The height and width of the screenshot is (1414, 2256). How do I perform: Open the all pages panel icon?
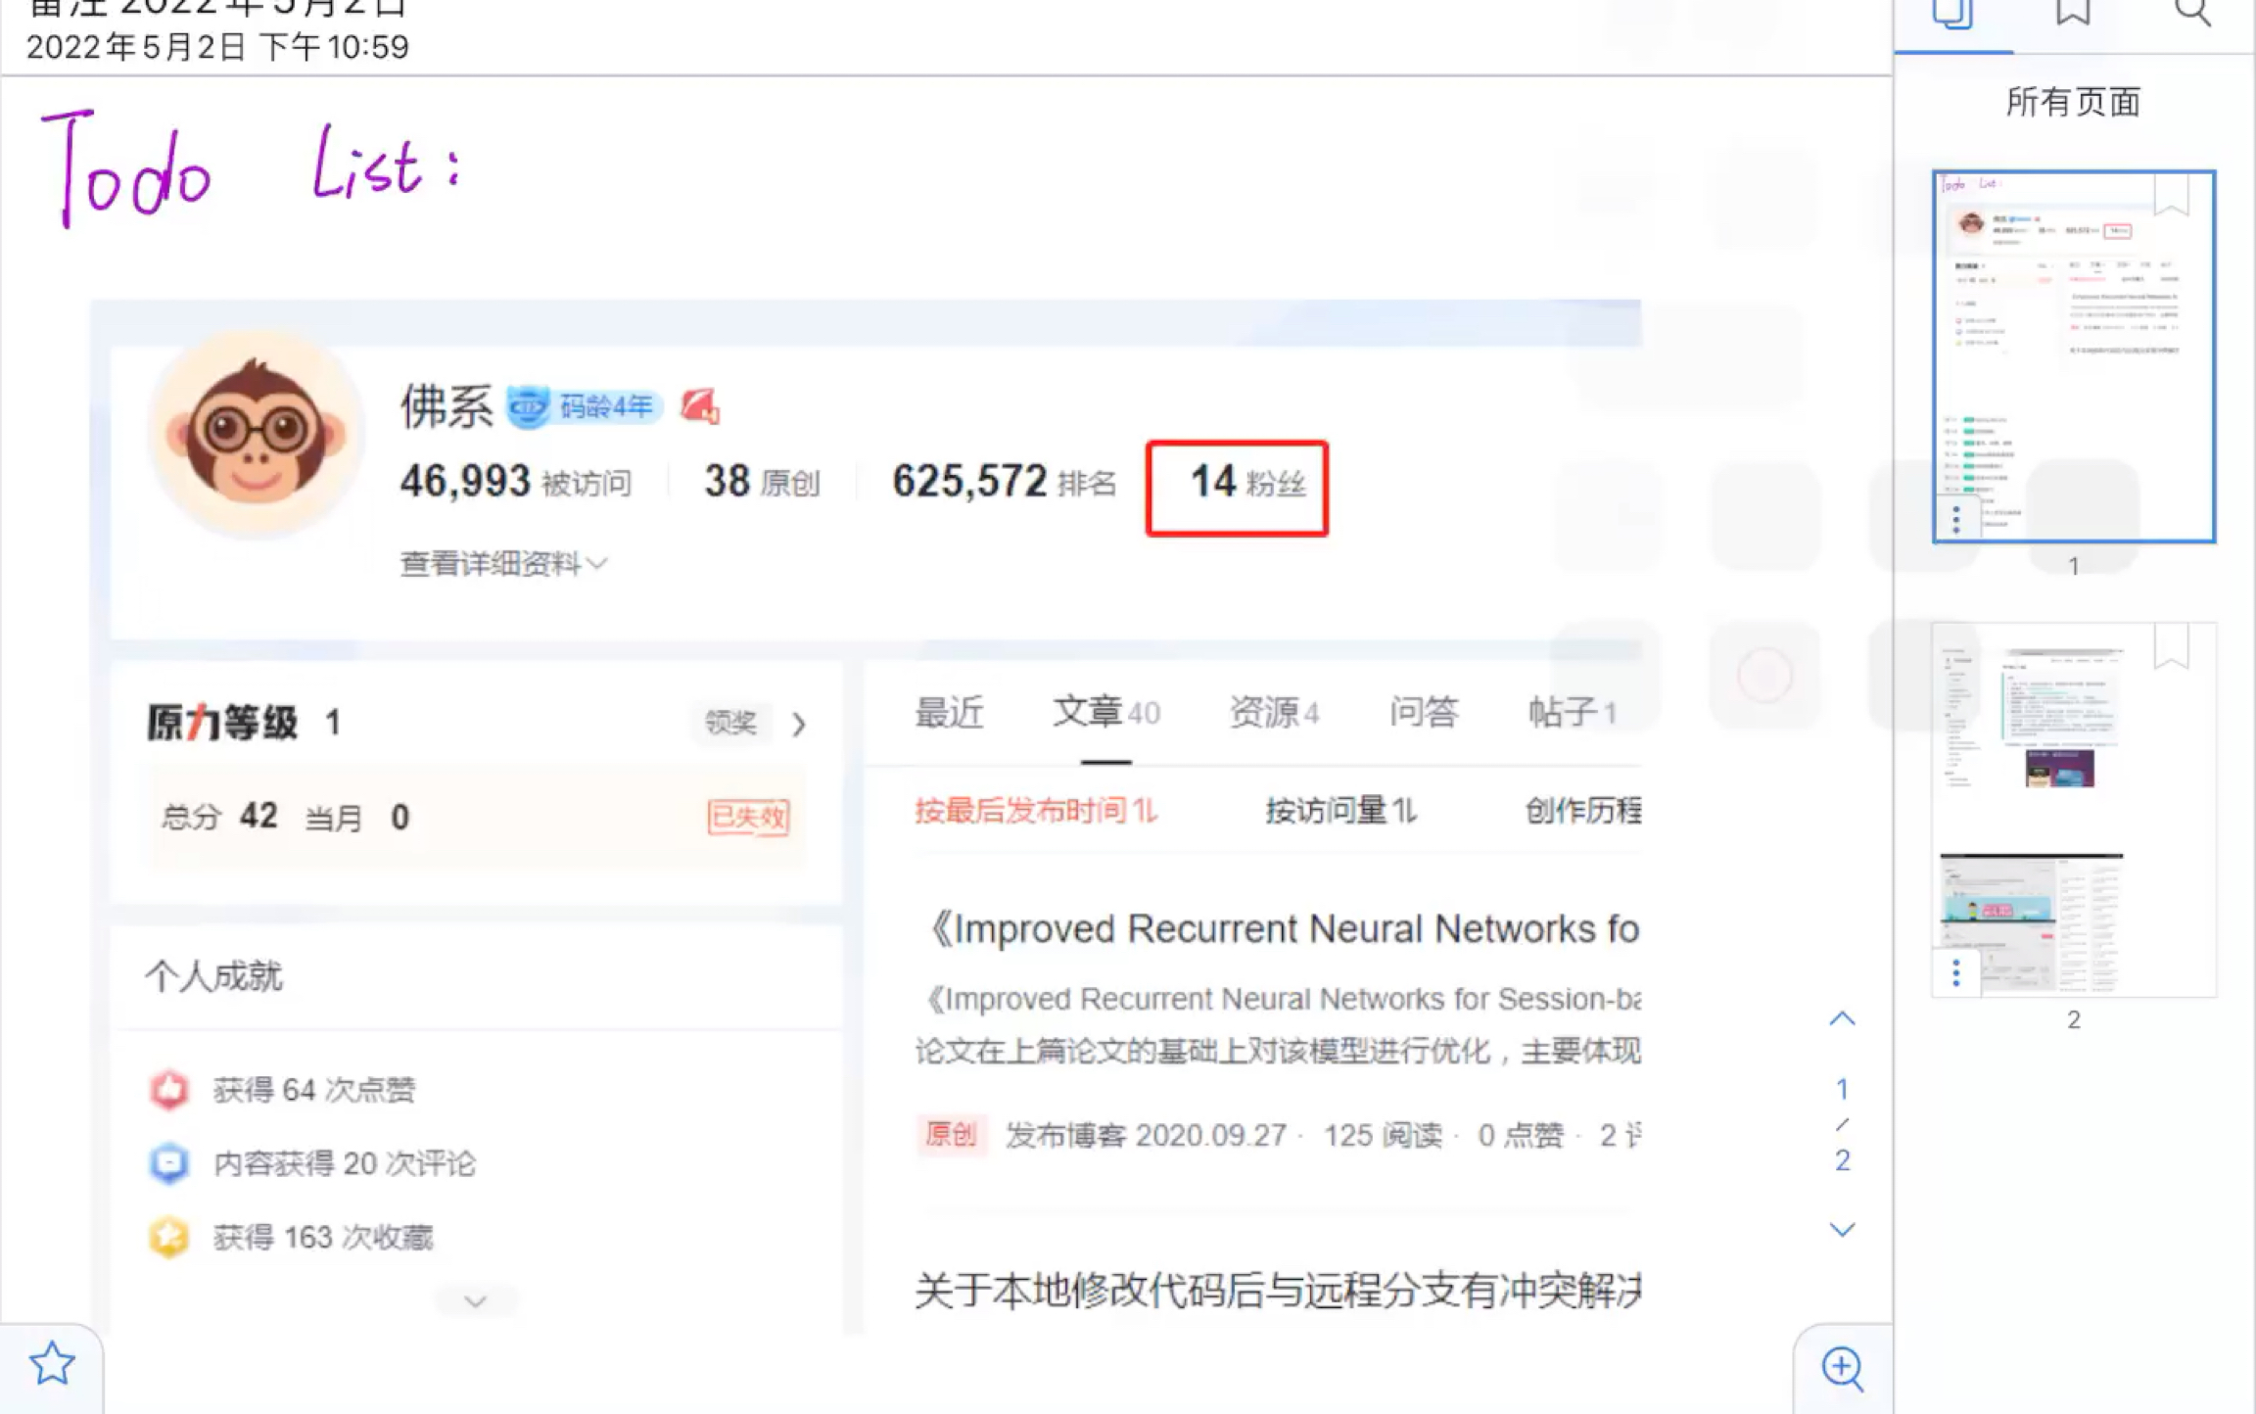coord(1952,15)
